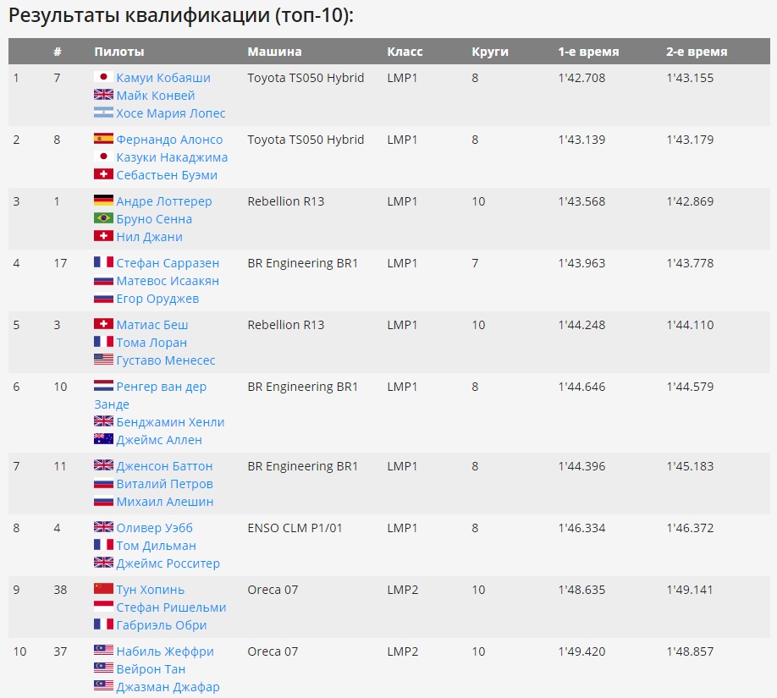The height and width of the screenshot is (698, 777).
Task: Click the Swiss flag beside Нил Джани
Action: pos(103,236)
